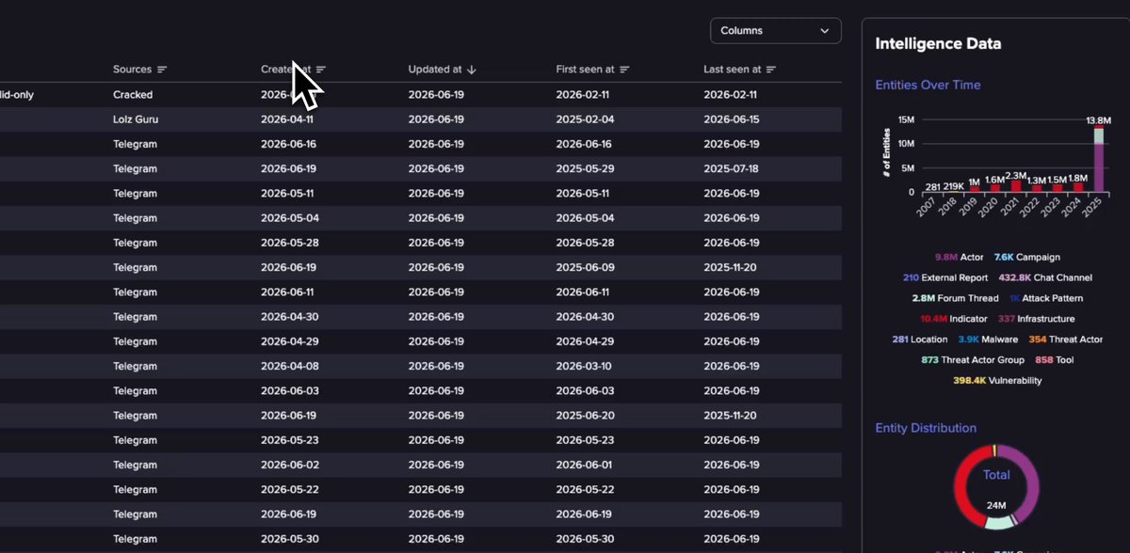This screenshot has height=553, width=1130.
Task: Click the Entities Over Time heading
Action: coord(928,85)
